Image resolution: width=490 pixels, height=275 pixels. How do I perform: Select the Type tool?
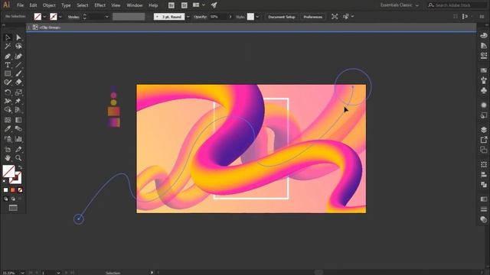pos(8,65)
